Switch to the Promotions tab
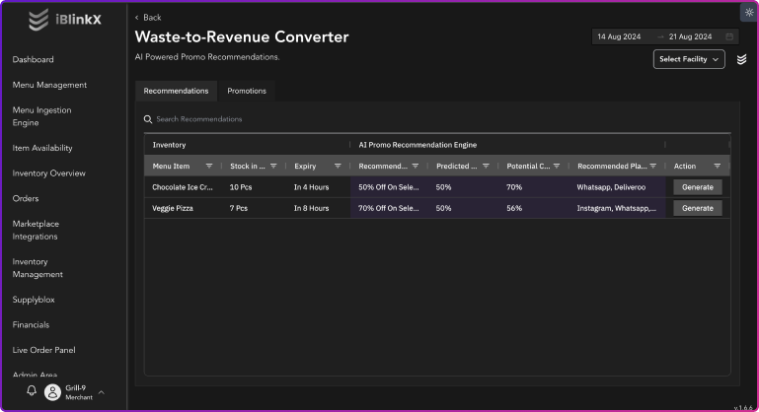Viewport: 759px width, 412px height. tap(247, 91)
